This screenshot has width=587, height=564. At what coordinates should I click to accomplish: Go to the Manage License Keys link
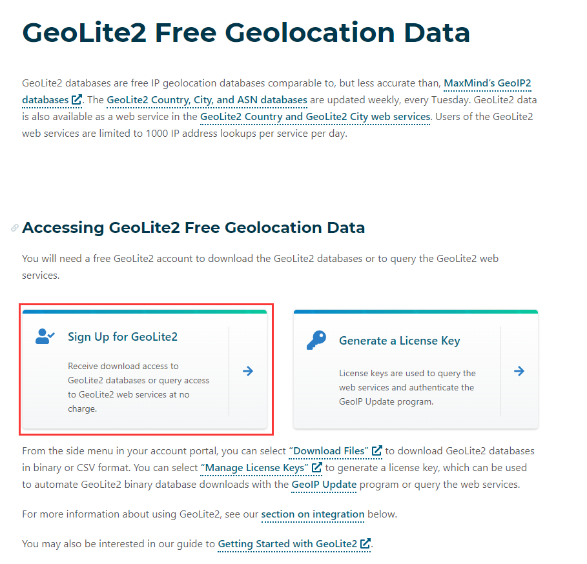pyautogui.click(x=254, y=467)
